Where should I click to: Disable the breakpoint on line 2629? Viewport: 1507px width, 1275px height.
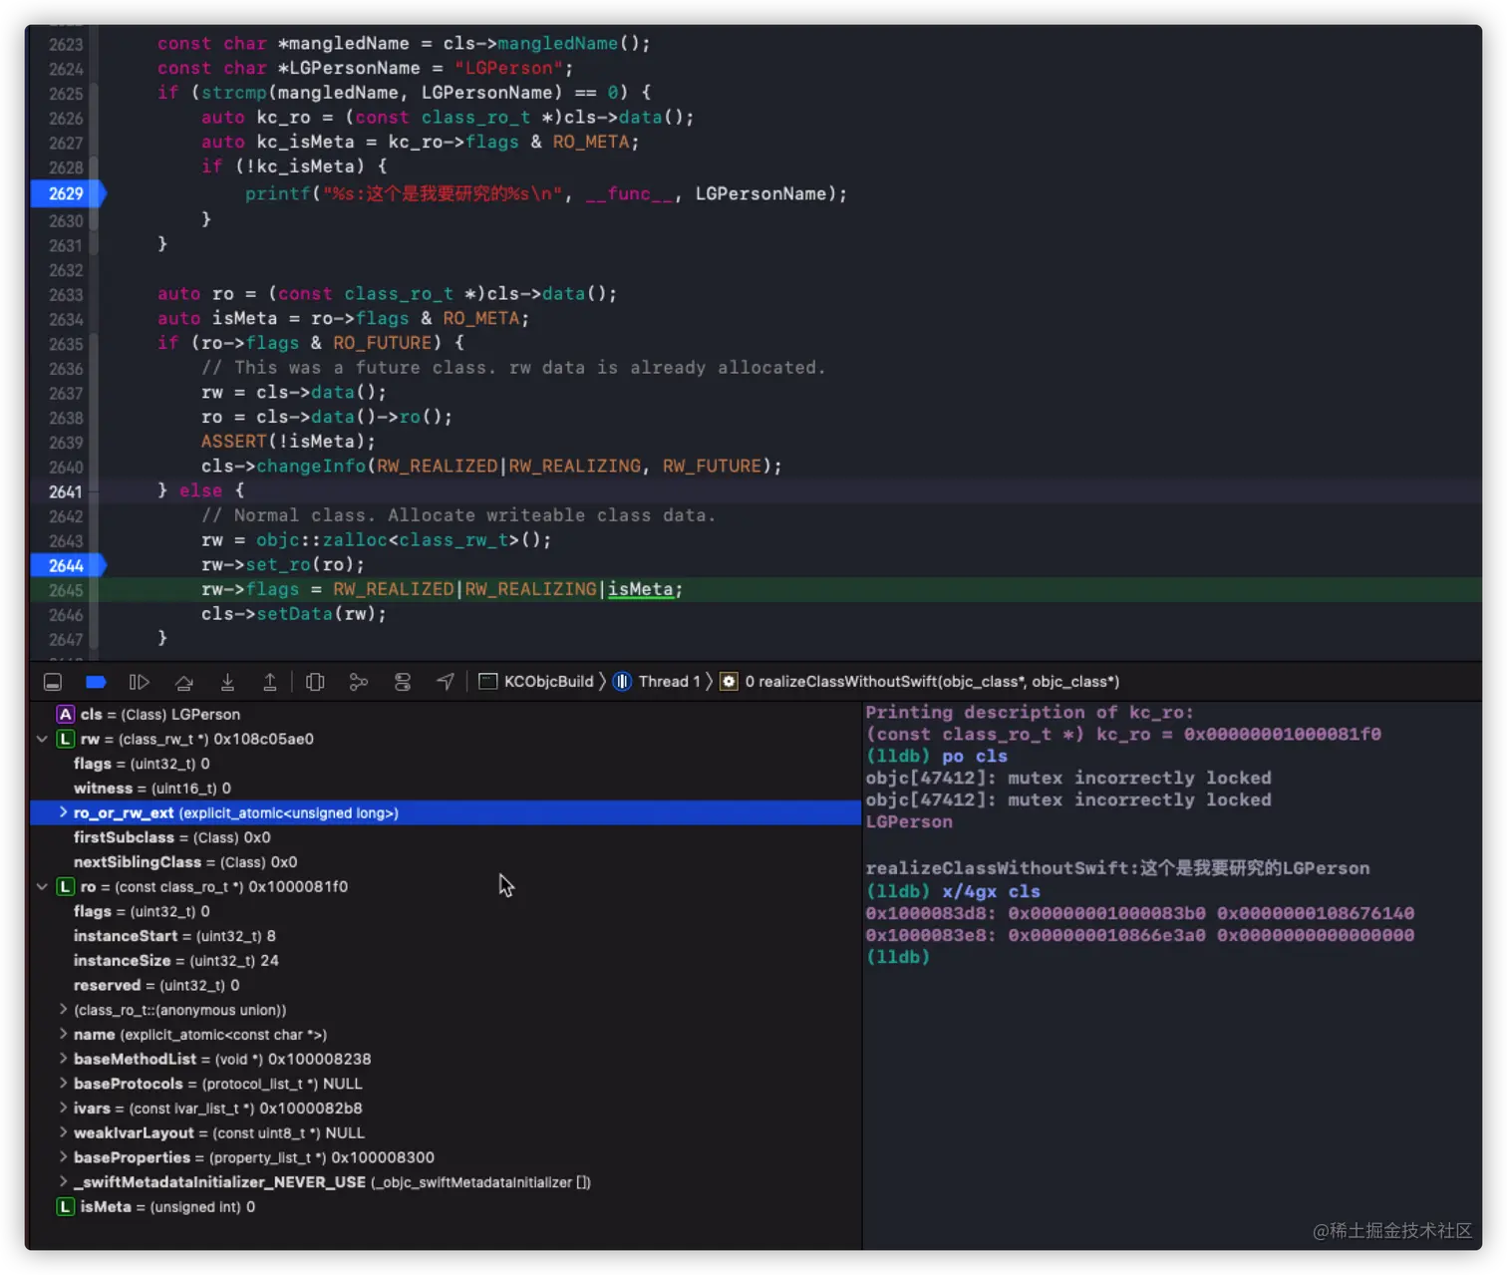pos(68,193)
